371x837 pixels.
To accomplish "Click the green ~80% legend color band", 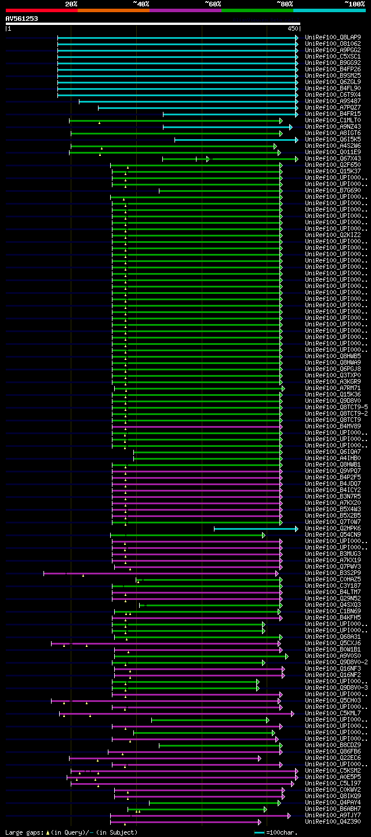I will 257,10.
